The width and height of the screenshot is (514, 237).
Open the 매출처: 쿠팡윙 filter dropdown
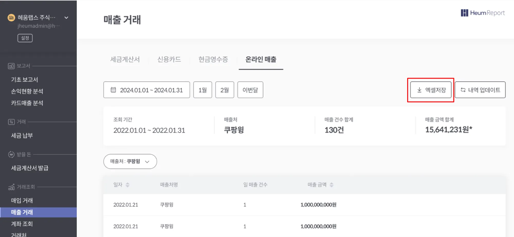(130, 162)
